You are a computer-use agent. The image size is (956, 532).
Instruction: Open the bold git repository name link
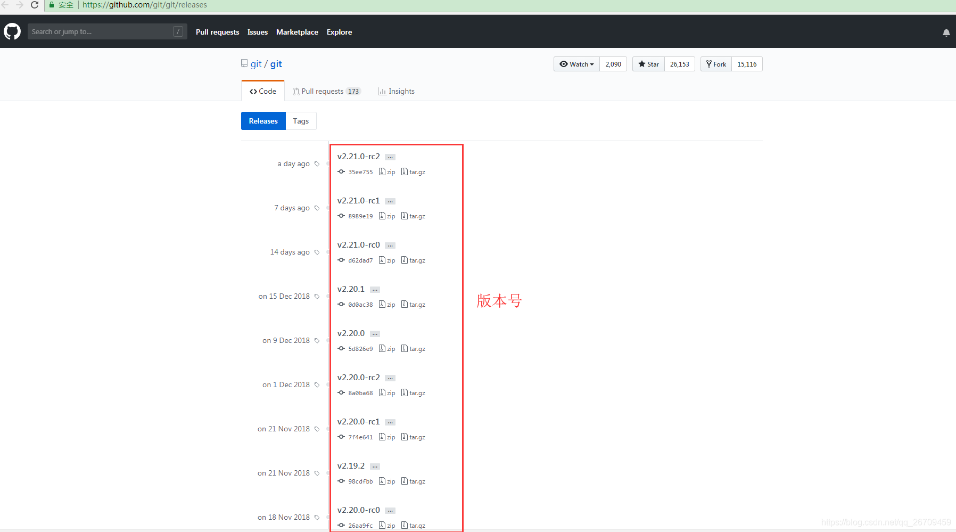point(276,64)
